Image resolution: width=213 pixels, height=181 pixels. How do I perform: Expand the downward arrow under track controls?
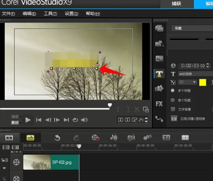point(4,168)
